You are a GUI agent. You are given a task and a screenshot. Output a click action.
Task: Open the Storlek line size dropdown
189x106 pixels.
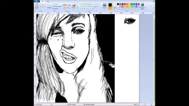(x=105, y=6)
